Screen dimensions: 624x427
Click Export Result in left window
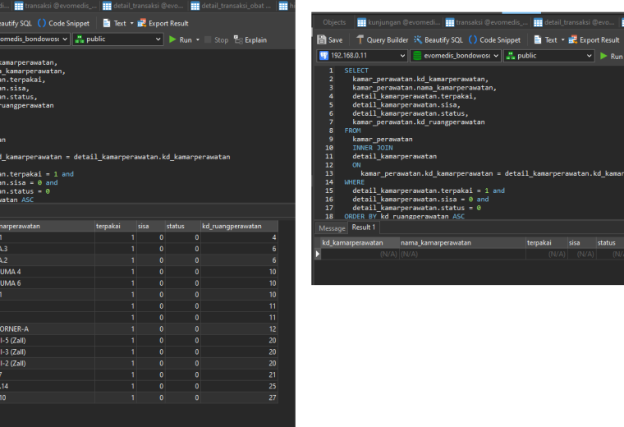[x=163, y=23]
